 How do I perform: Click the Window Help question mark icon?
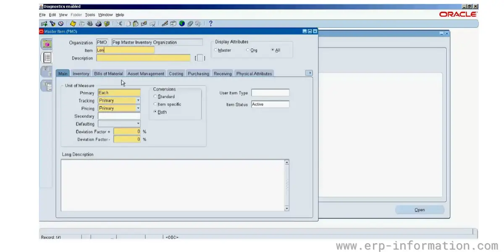[x=210, y=24]
